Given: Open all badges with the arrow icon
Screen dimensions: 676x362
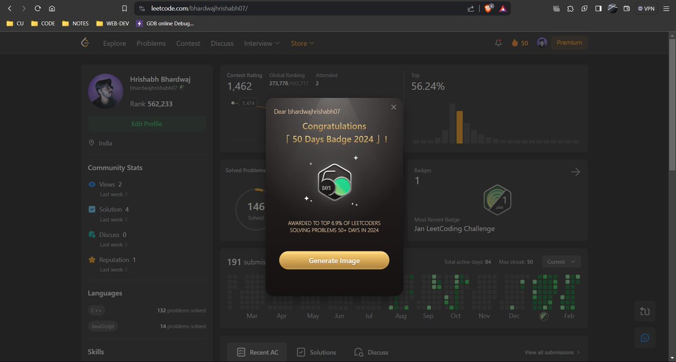Looking at the screenshot, I should click(x=575, y=172).
